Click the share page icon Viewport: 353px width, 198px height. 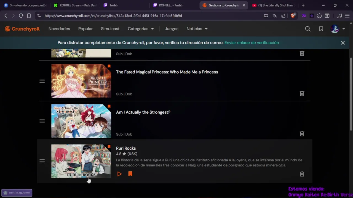pos(284,16)
